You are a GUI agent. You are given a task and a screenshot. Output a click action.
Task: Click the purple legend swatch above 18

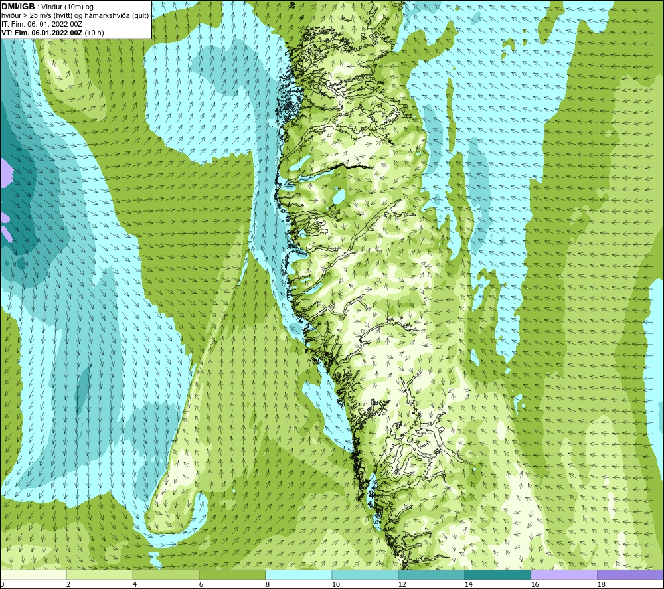click(x=631, y=574)
